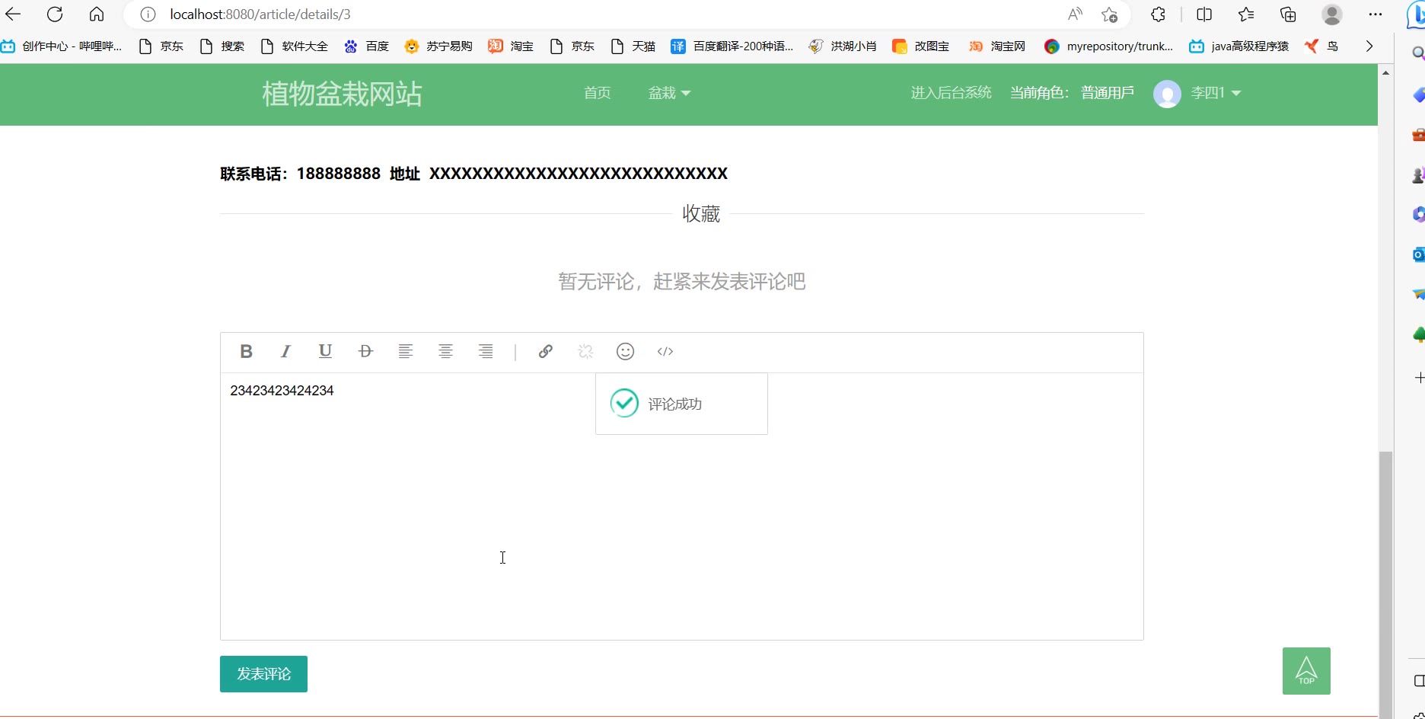Screen dimensions: 1425x719
Task: Toggle split screen view
Action: [1204, 14]
